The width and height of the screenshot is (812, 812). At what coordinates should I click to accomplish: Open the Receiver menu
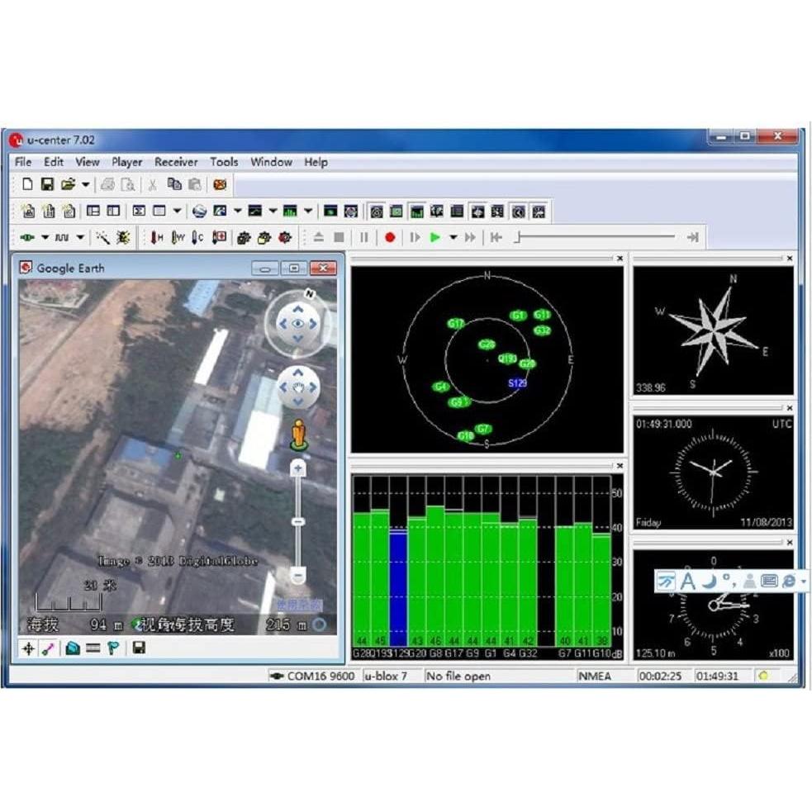tap(176, 162)
